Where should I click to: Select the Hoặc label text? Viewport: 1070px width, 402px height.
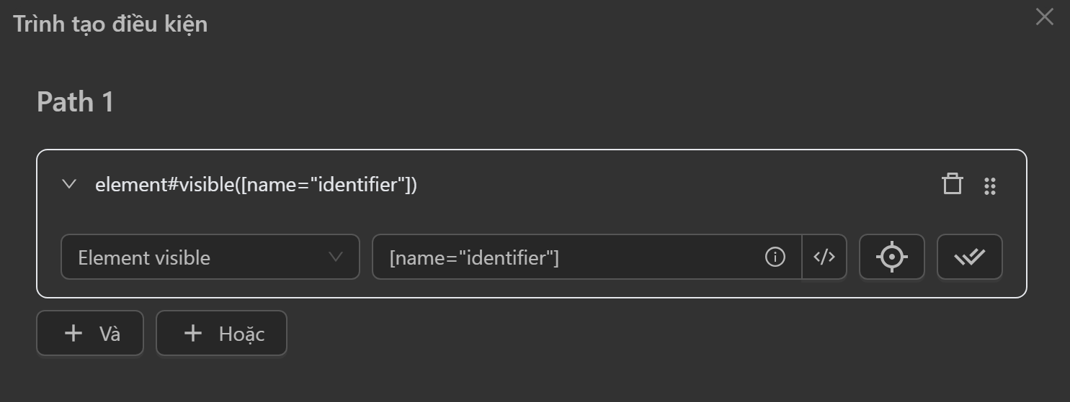pyautogui.click(x=241, y=334)
